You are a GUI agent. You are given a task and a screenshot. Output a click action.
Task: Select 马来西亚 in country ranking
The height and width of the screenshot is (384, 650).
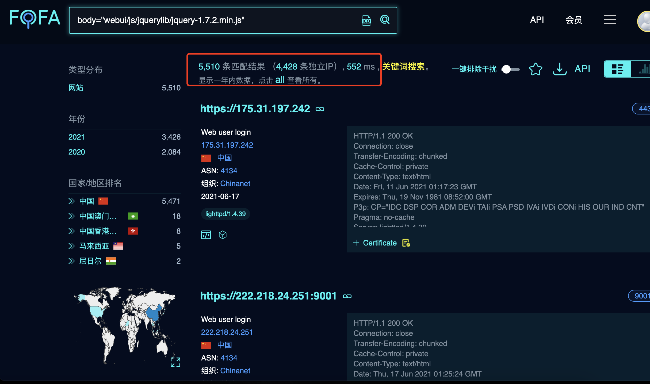click(94, 246)
